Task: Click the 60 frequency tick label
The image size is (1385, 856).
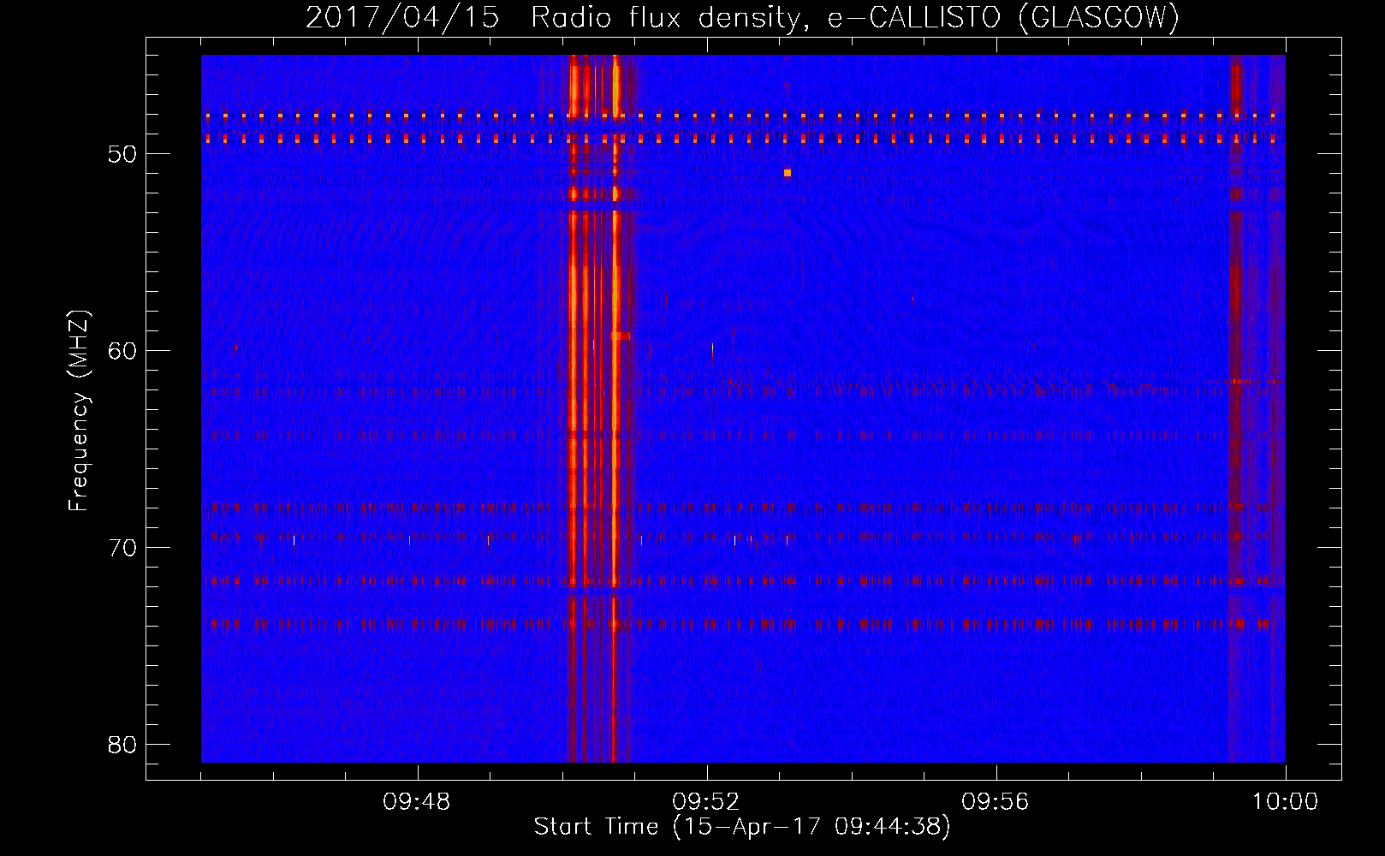Action: click(x=123, y=350)
